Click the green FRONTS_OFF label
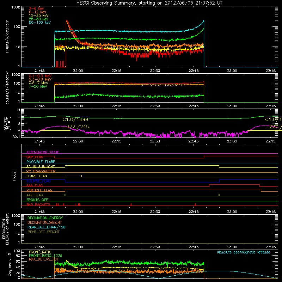Image resolution: width=282 pixels, height=282 pixels. [37, 200]
